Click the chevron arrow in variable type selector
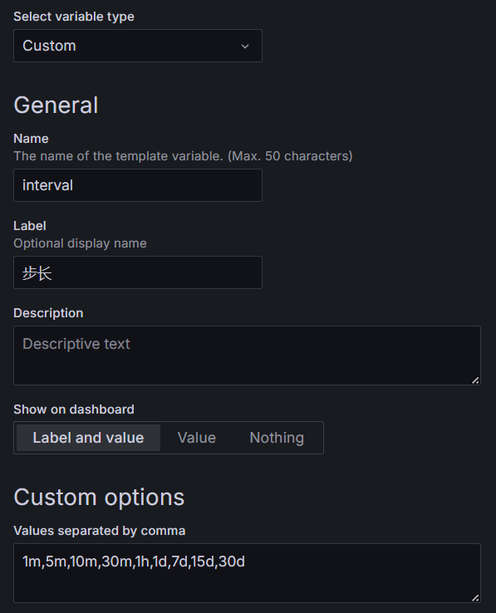This screenshot has height=613, width=496. (245, 47)
